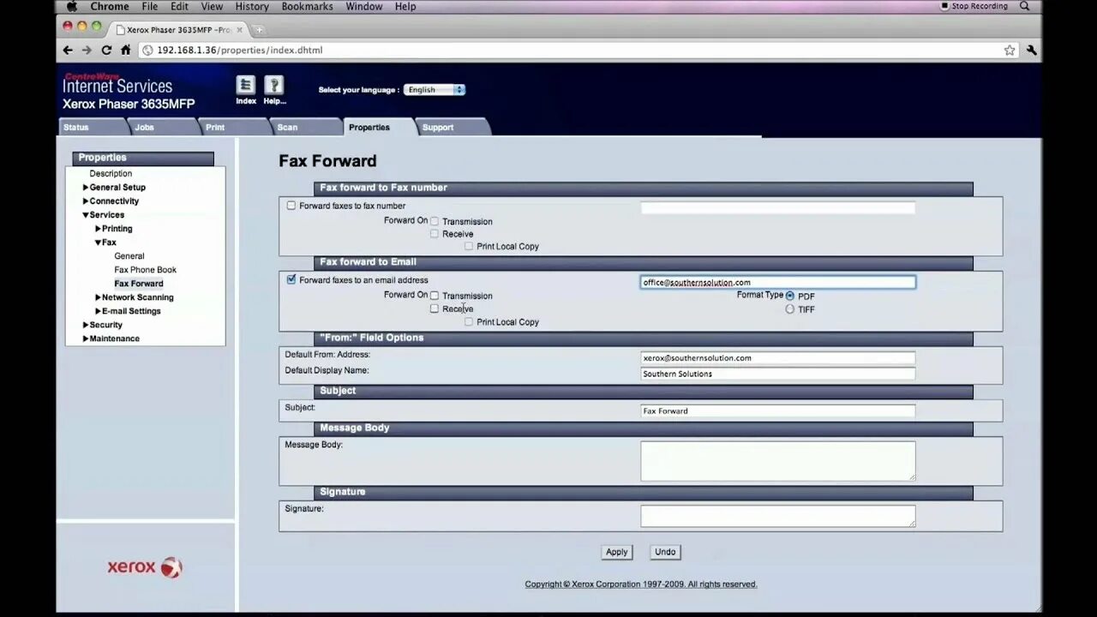Click the Apply button
Image resolution: width=1097 pixels, height=617 pixels.
(617, 552)
